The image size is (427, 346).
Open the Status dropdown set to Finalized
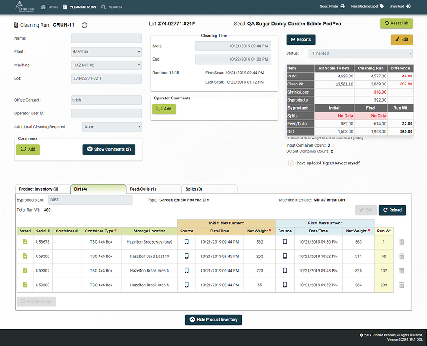coord(361,53)
